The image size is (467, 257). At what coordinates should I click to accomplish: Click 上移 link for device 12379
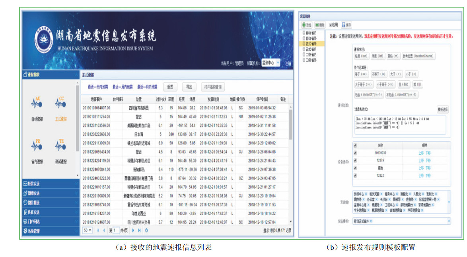pyautogui.click(x=421, y=160)
